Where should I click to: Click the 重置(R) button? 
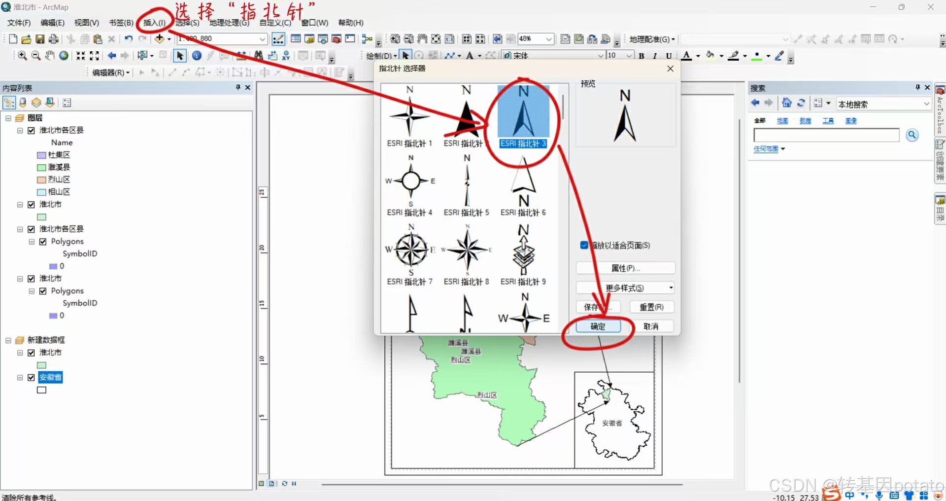[652, 307]
